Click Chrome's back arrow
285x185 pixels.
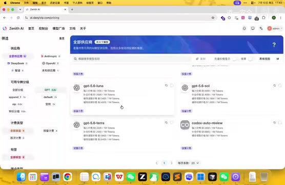tap(5, 17)
